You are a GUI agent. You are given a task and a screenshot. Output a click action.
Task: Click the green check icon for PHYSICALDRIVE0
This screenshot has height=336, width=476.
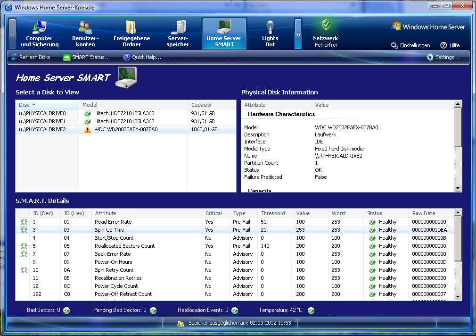88,113
